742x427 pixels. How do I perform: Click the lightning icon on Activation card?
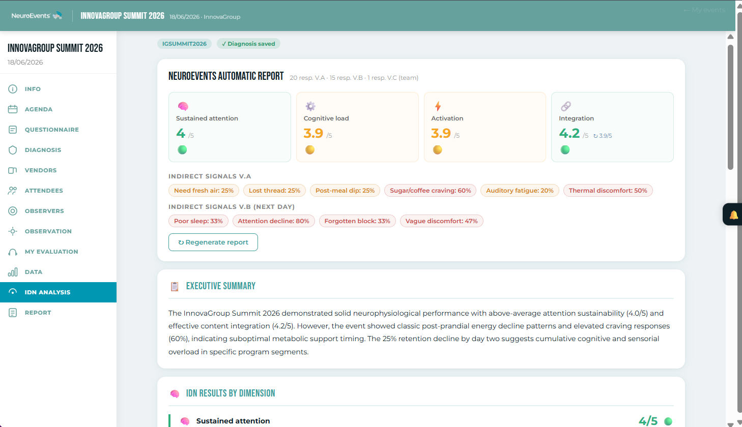point(438,106)
